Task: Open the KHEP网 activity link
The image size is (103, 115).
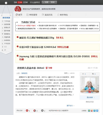Action: point(68,26)
